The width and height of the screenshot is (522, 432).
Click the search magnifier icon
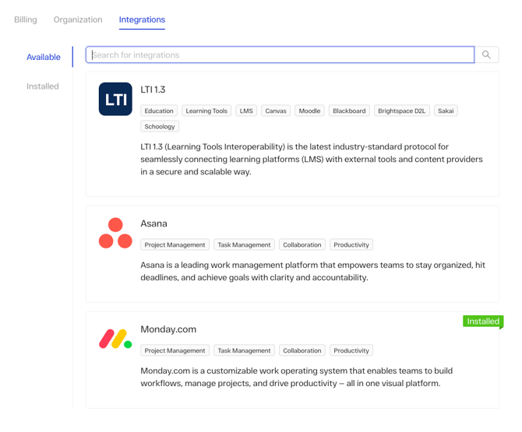pyautogui.click(x=487, y=55)
